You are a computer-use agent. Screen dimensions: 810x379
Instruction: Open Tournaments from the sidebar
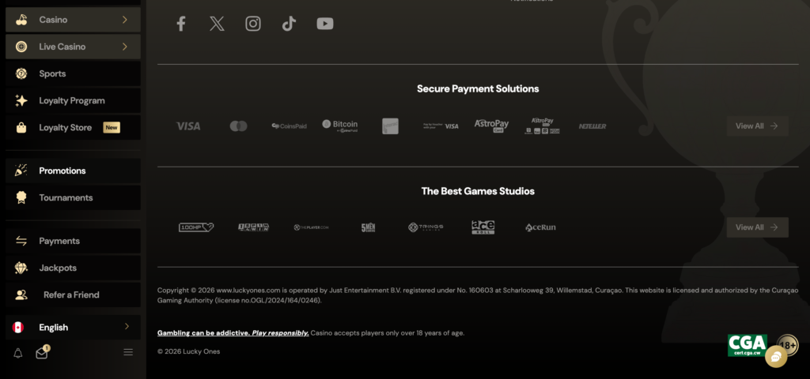click(73, 197)
